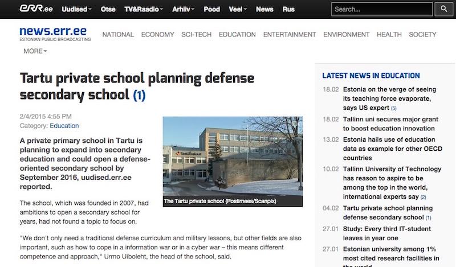456x267 pixels.
Task: Open the Uudised dropdown menu
Action: [x=76, y=9]
